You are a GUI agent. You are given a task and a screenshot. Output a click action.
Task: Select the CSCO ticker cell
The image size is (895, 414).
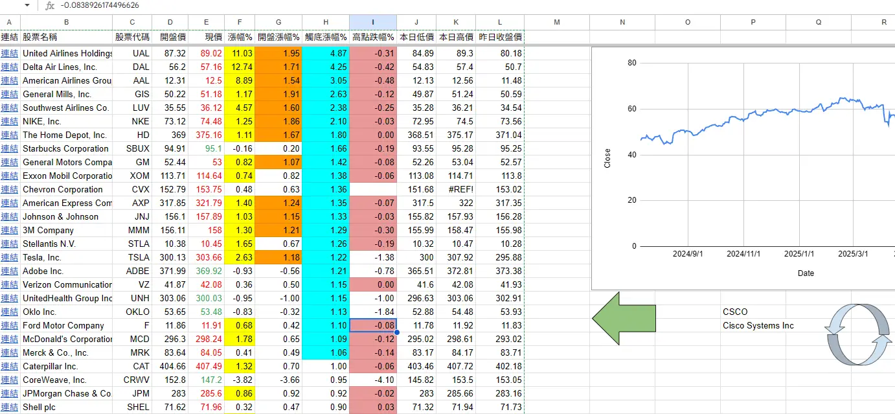[753, 312]
